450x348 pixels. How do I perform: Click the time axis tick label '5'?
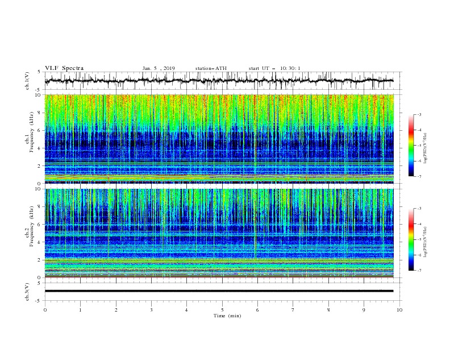(x=222, y=310)
